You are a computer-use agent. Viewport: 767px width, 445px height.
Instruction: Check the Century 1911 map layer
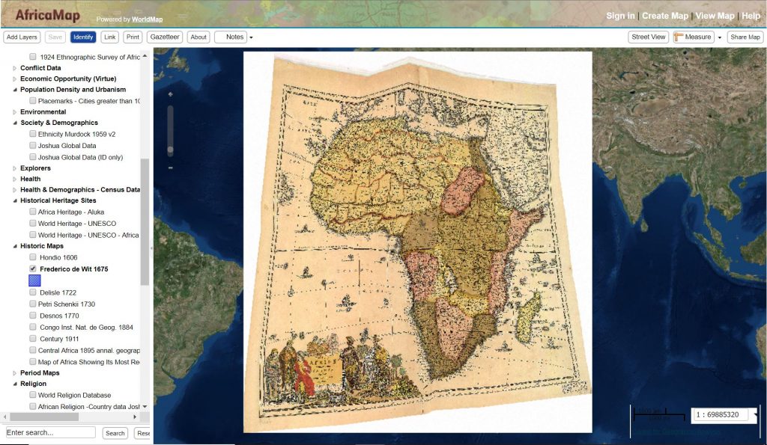point(33,339)
